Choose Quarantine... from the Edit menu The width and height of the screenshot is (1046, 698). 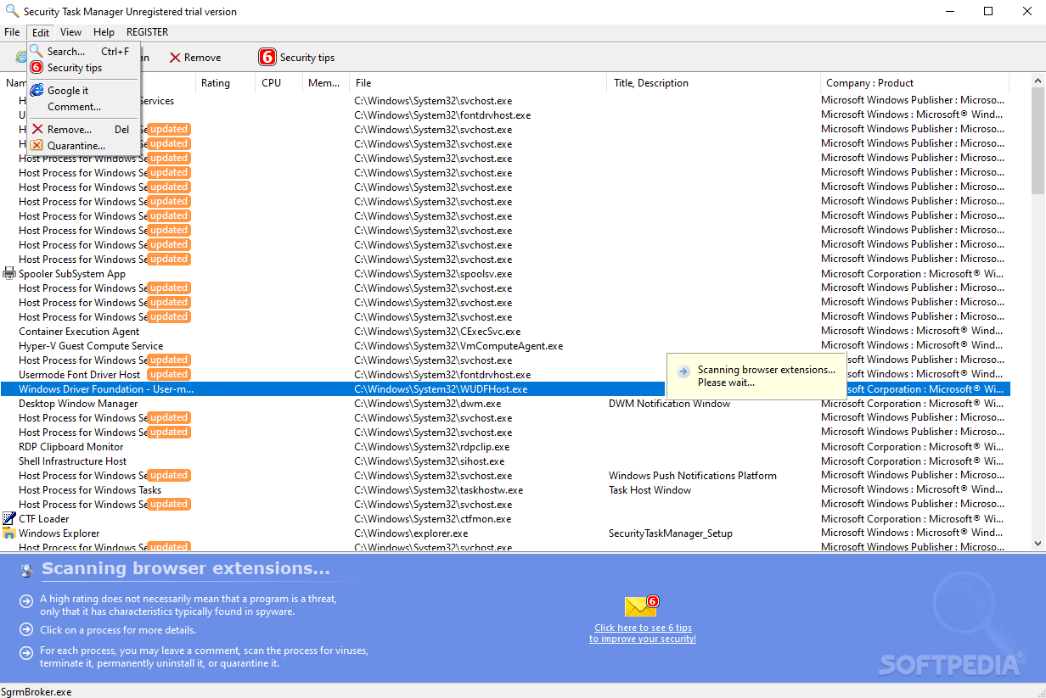[83, 145]
